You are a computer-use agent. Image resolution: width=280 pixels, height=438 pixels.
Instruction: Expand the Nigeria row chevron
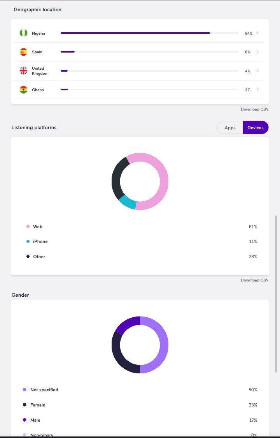point(258,33)
